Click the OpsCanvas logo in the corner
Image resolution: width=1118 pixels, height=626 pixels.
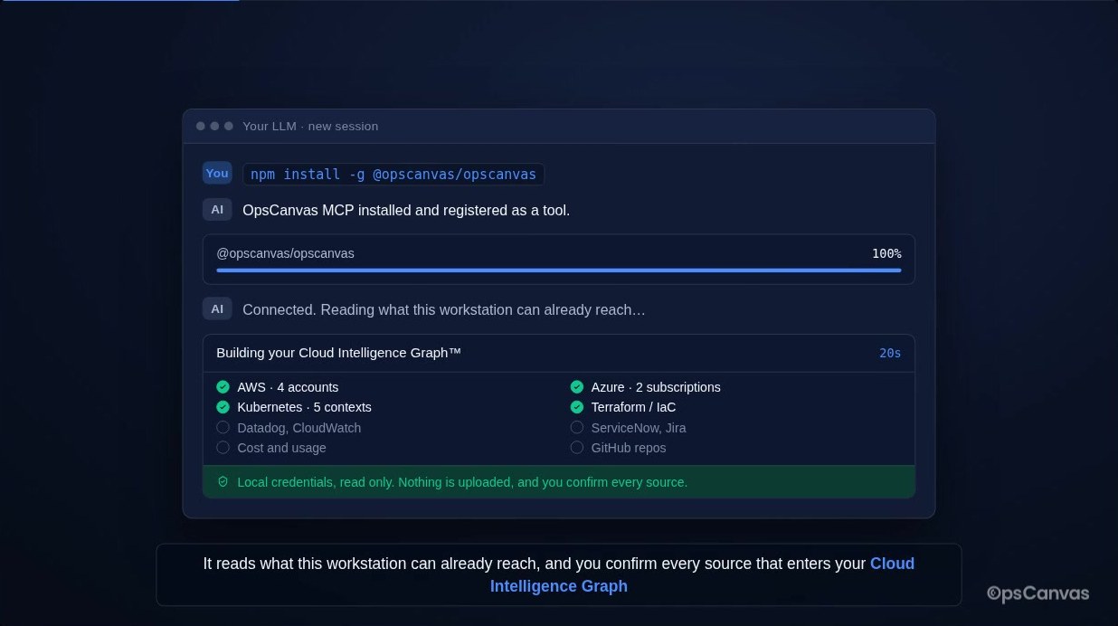pyautogui.click(x=1037, y=593)
